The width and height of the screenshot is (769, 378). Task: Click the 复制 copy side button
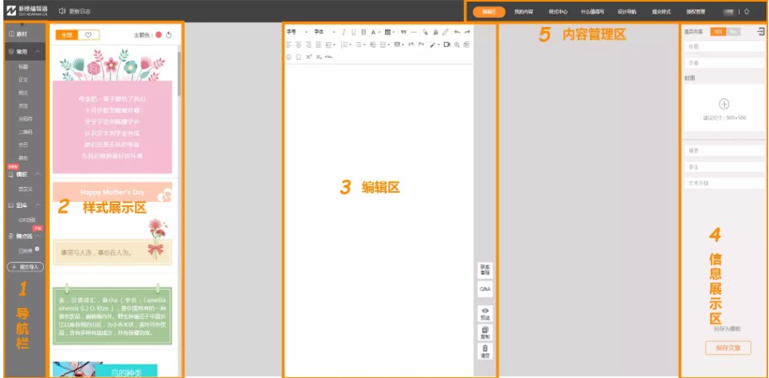coord(485,333)
